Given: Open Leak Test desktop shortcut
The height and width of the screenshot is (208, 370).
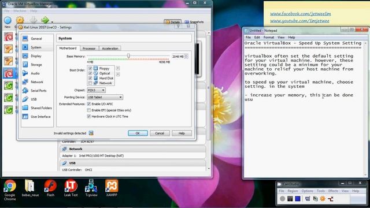Looking at the screenshot, I should 71,188.
